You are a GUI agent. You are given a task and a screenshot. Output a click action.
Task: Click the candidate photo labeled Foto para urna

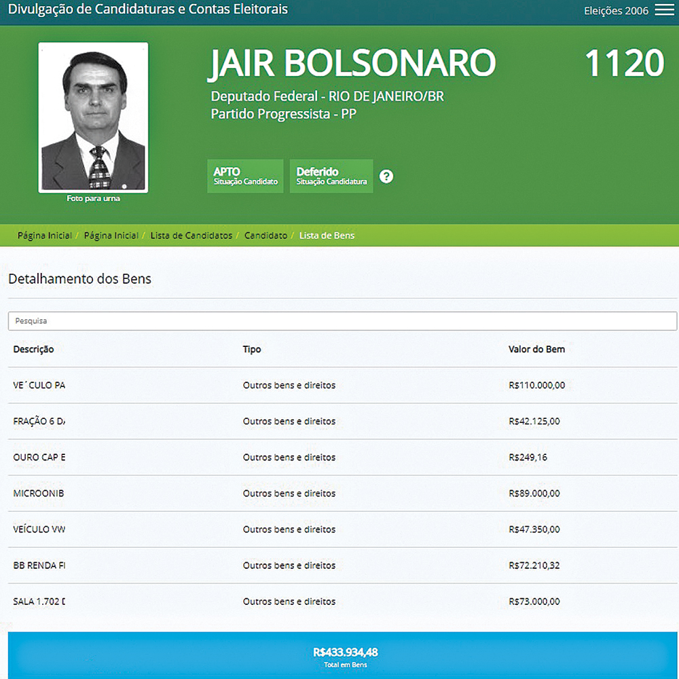point(93,117)
